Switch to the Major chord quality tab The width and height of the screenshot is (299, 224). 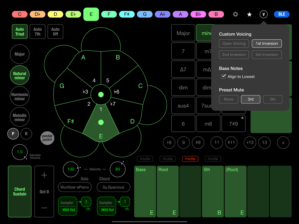(183, 33)
